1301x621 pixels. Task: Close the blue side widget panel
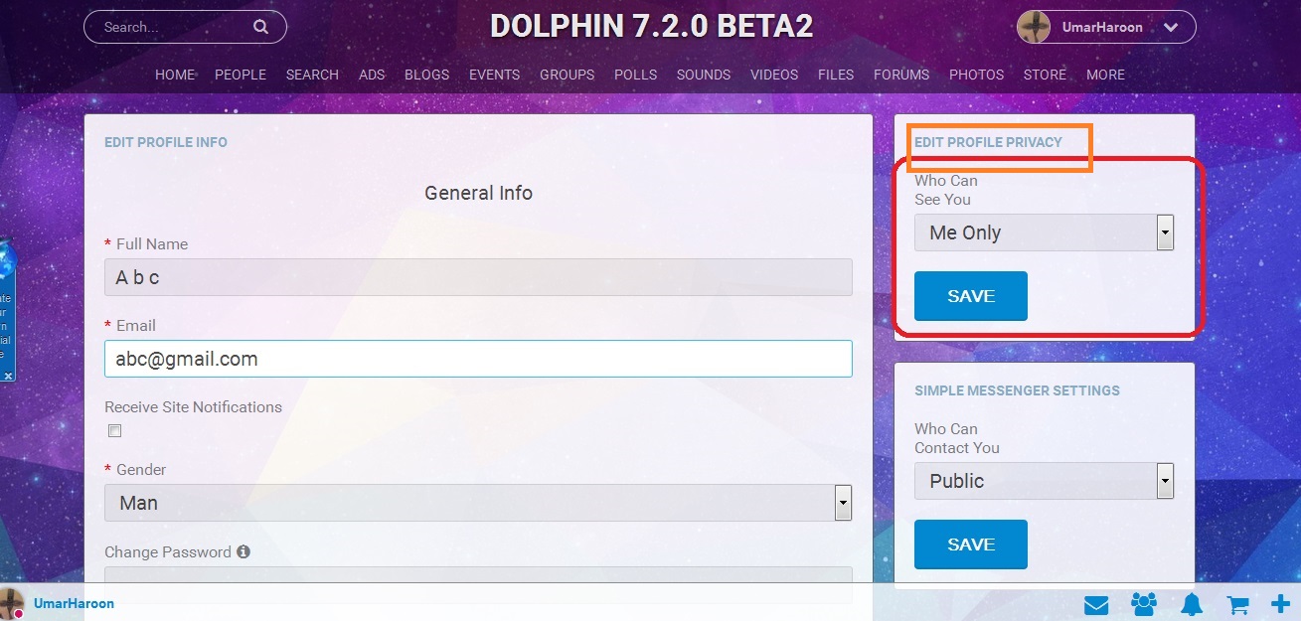[x=7, y=377]
